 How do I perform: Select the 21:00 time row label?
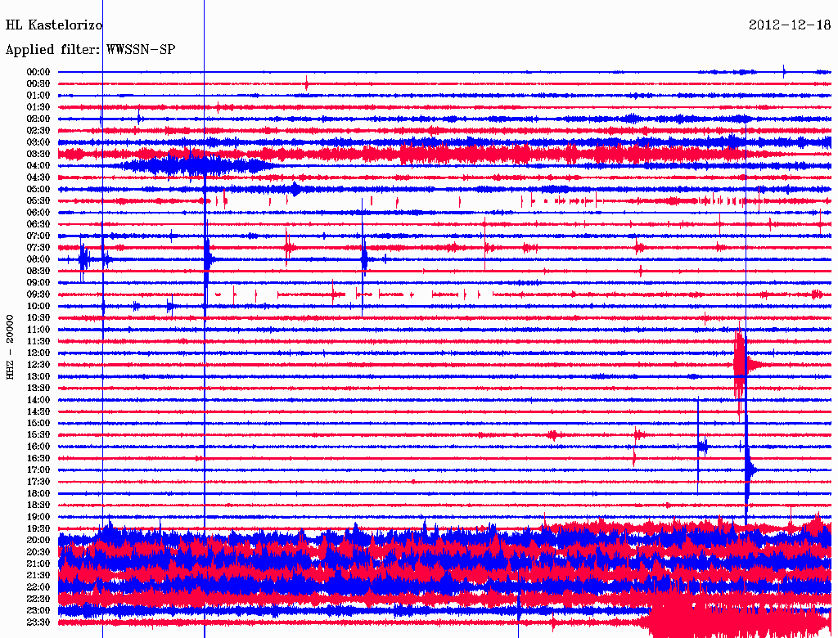pos(38,564)
